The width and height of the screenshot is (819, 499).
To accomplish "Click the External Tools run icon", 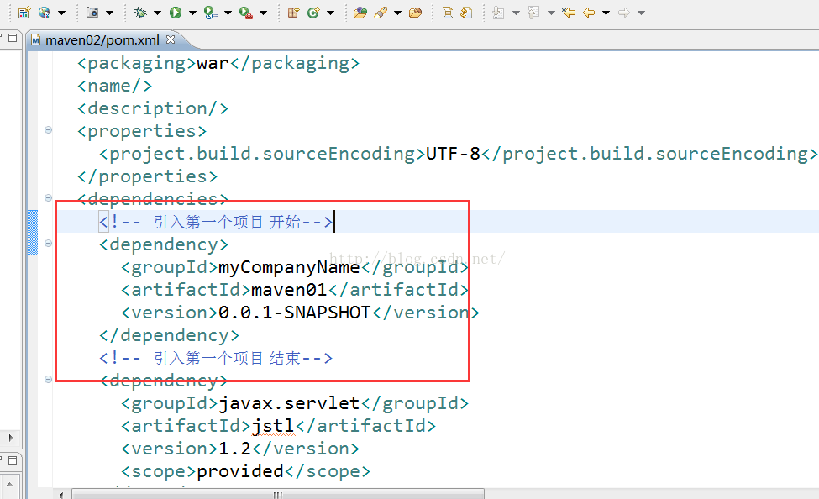I will coord(246,13).
